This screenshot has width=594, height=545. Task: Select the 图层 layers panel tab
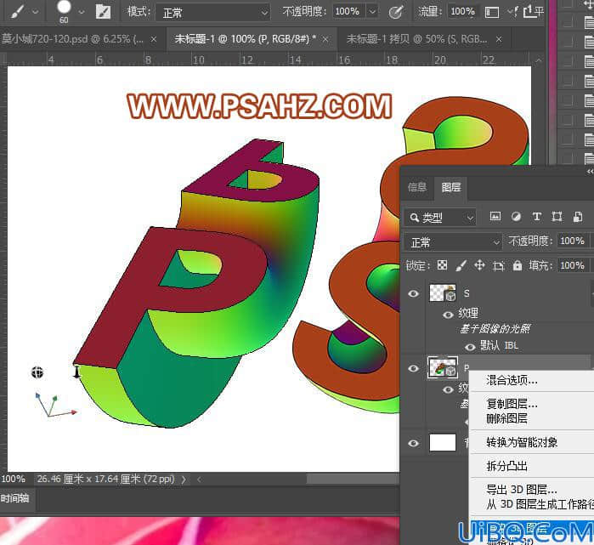[x=450, y=187]
